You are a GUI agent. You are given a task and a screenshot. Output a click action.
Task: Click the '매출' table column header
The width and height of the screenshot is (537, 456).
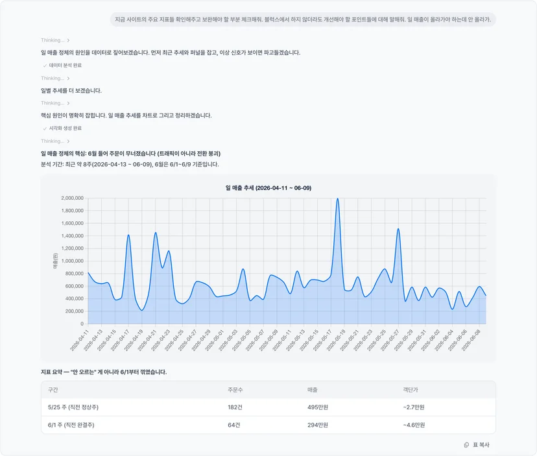313,390
